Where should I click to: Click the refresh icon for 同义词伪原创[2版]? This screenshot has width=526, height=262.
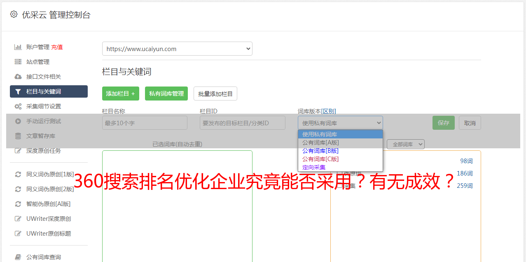click(18, 189)
